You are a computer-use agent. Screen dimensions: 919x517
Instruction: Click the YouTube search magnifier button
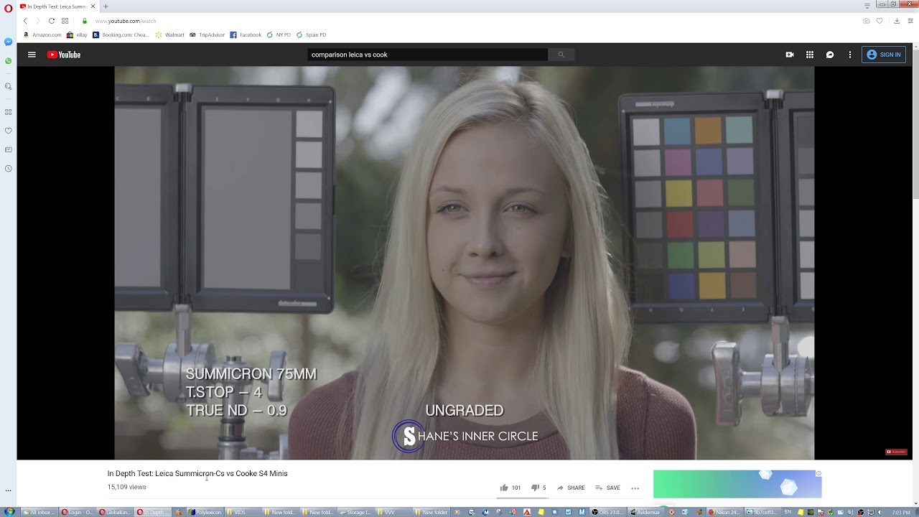click(x=561, y=55)
